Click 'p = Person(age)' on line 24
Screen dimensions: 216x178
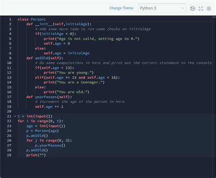coord(42,131)
